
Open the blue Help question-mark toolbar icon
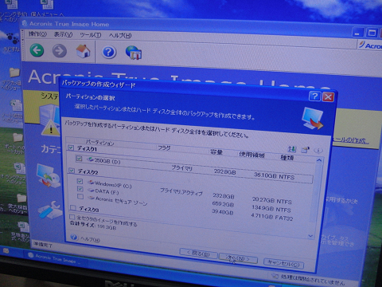(109, 52)
